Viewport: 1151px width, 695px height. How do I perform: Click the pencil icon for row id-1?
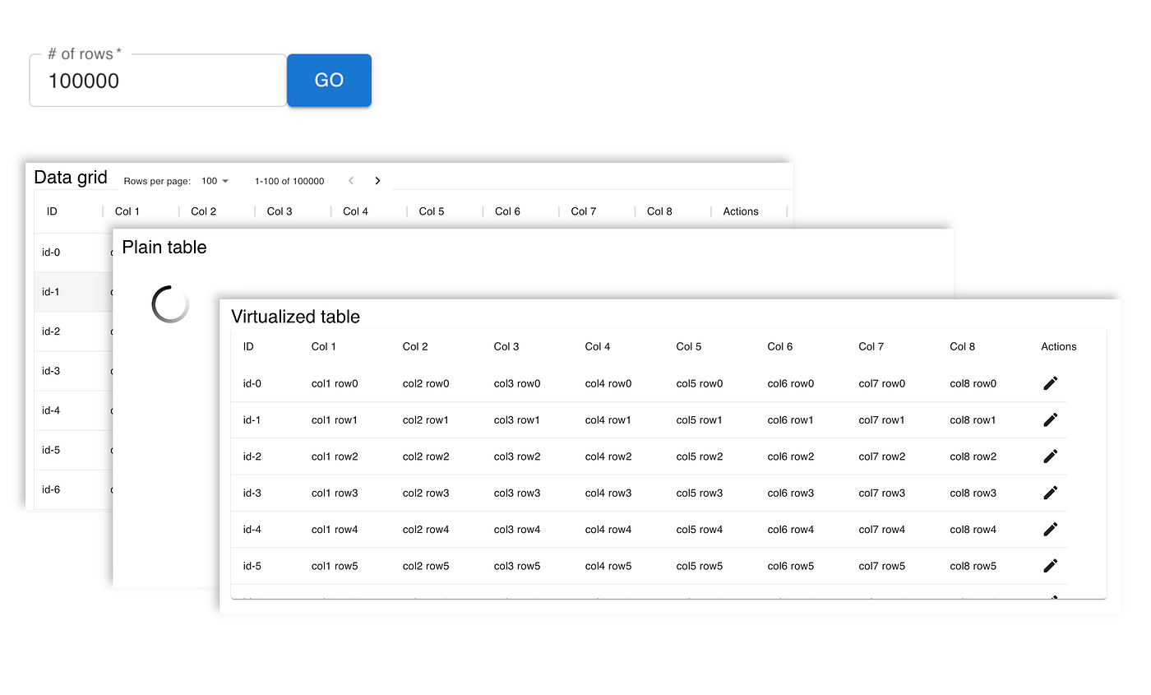click(1051, 419)
